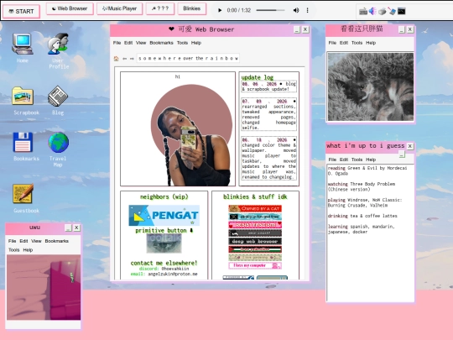The height and width of the screenshot is (340, 453).
Task: Open the User Profile desktop icon
Action: tap(59, 44)
